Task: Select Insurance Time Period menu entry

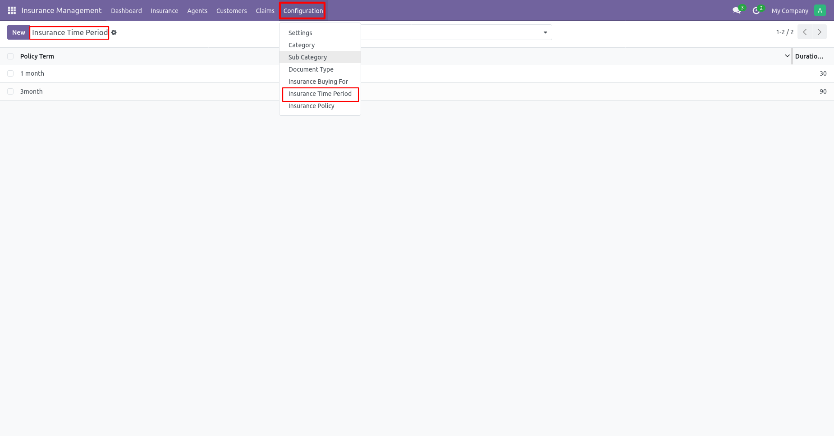Action: pyautogui.click(x=320, y=94)
